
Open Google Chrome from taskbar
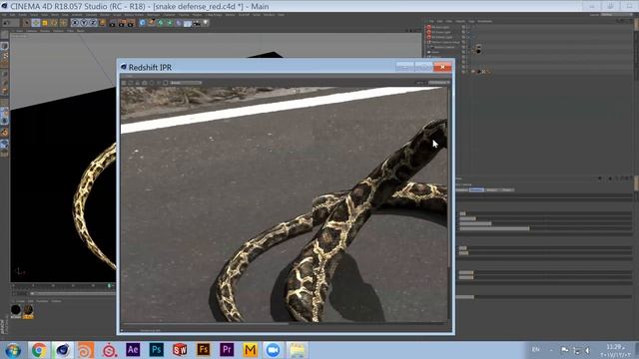click(39, 350)
